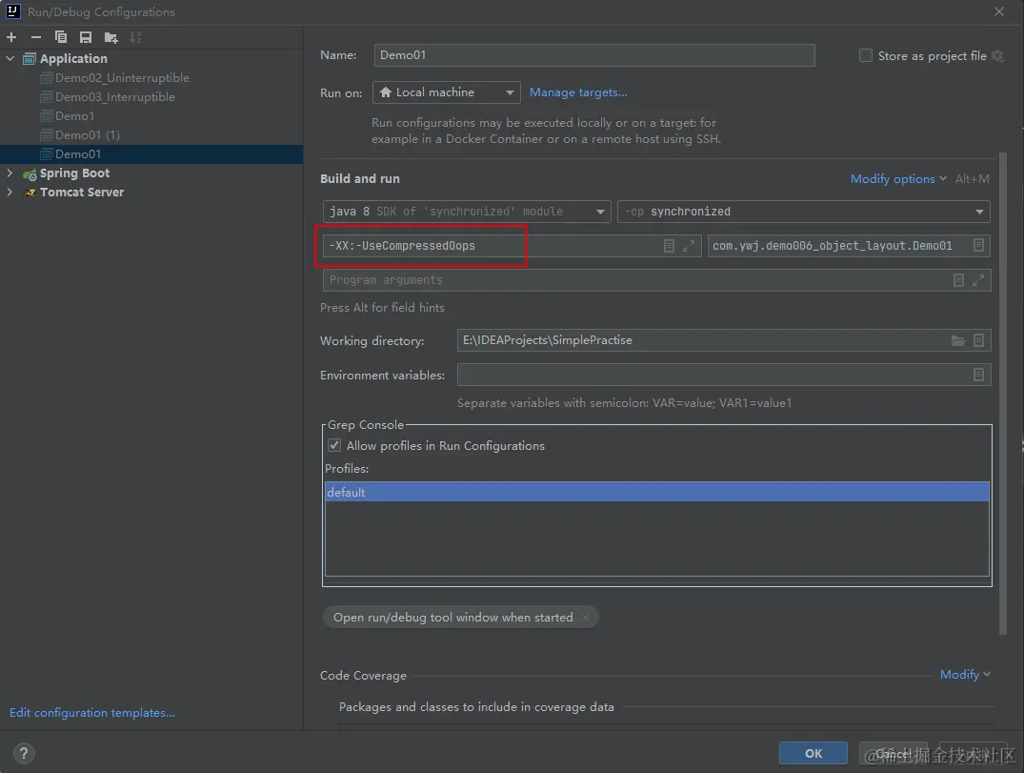
Task: Save configuration using the disk icon
Action: [86, 37]
